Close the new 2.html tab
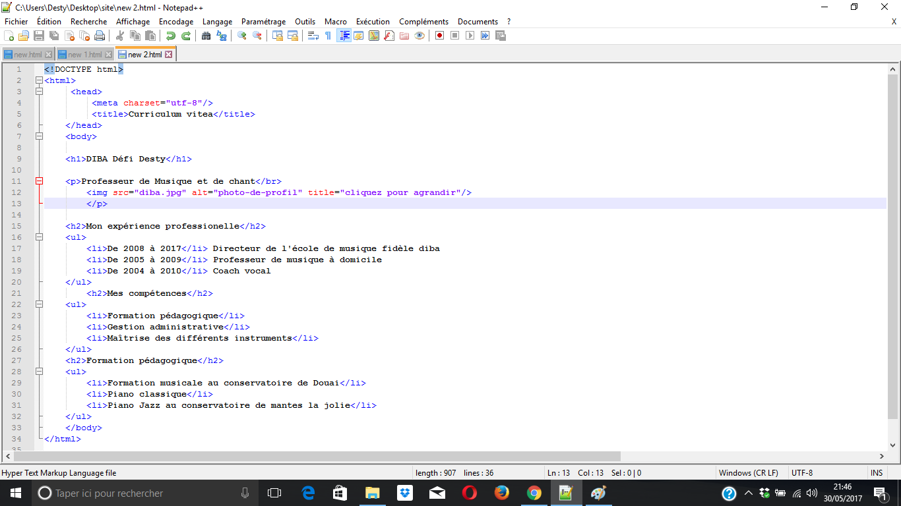Image resolution: width=901 pixels, height=506 pixels. click(x=169, y=55)
